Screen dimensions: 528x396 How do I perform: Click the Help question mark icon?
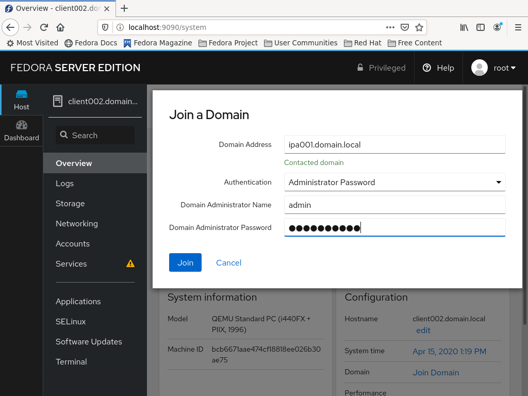pos(426,68)
